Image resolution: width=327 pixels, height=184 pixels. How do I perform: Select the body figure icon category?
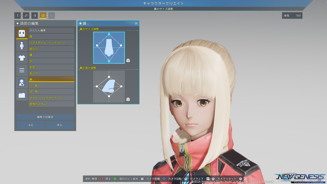click(22, 45)
